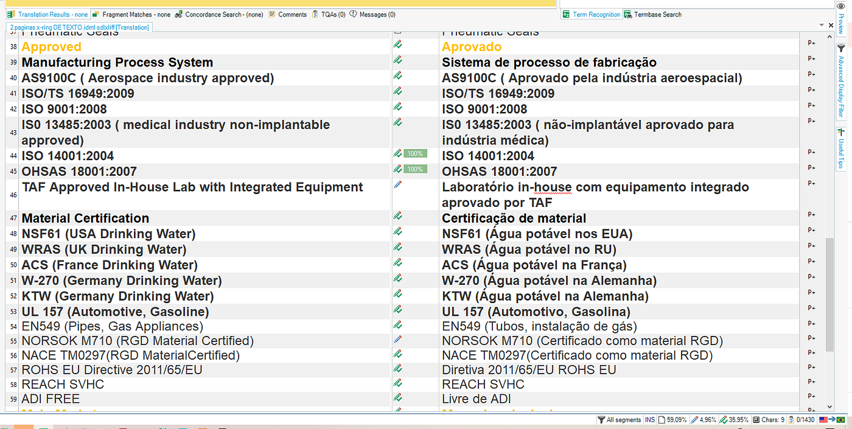Select the Term Recognition tab
The height and width of the screenshot is (429, 852).
pos(591,15)
